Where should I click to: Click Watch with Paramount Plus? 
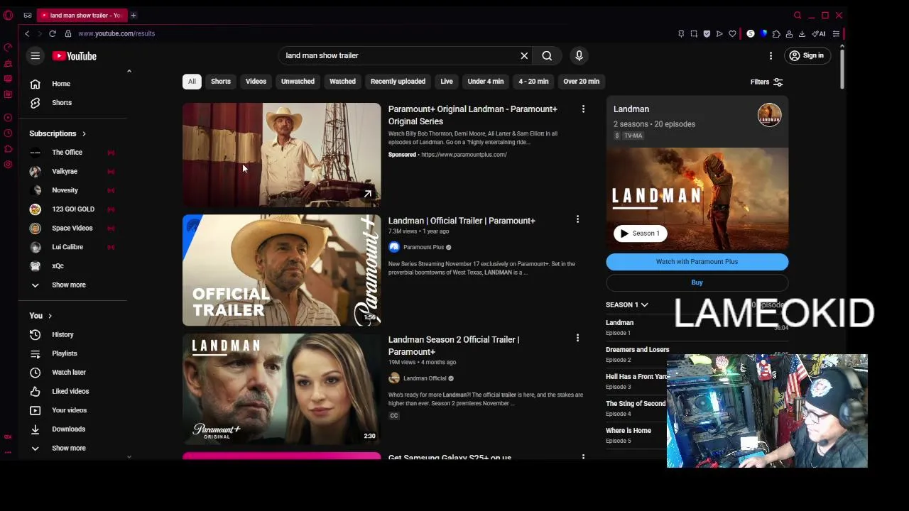[x=697, y=261]
